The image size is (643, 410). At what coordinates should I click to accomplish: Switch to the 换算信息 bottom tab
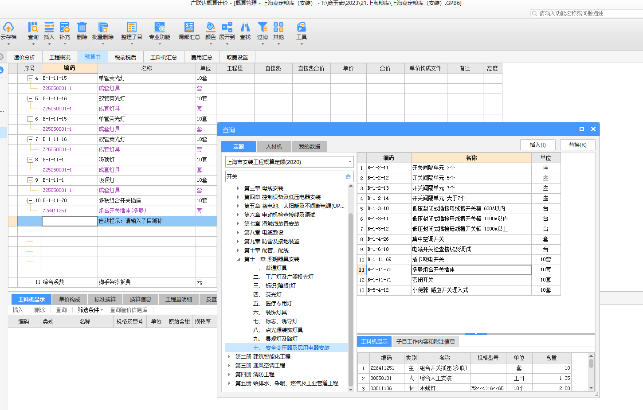[141, 299]
